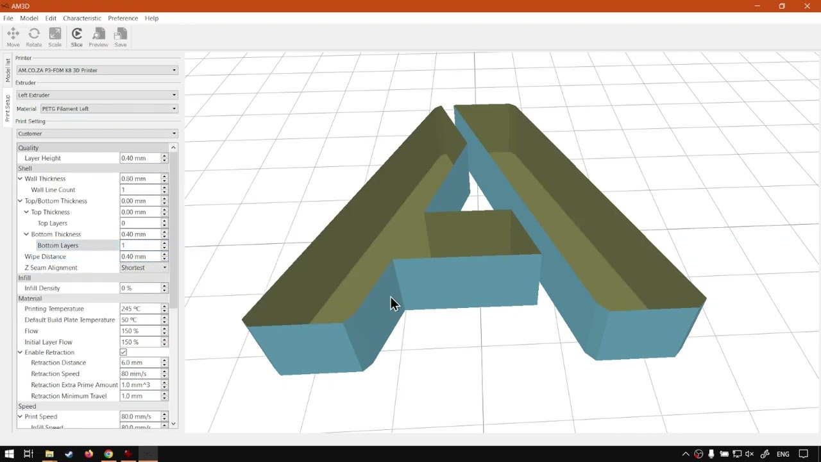Viewport: 821px width, 462px height.
Task: Collapse the Print Speed tree node
Action: 20,416
